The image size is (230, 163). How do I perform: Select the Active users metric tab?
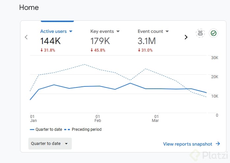53,32
